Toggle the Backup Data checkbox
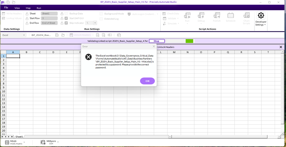Image resolution: width=286 pixels, height=147 pixels. [x=66, y=13]
